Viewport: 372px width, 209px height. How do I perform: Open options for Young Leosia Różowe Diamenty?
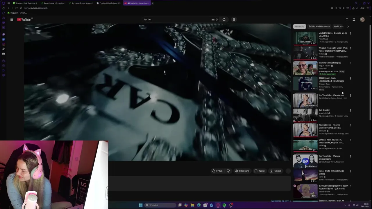pos(350,125)
